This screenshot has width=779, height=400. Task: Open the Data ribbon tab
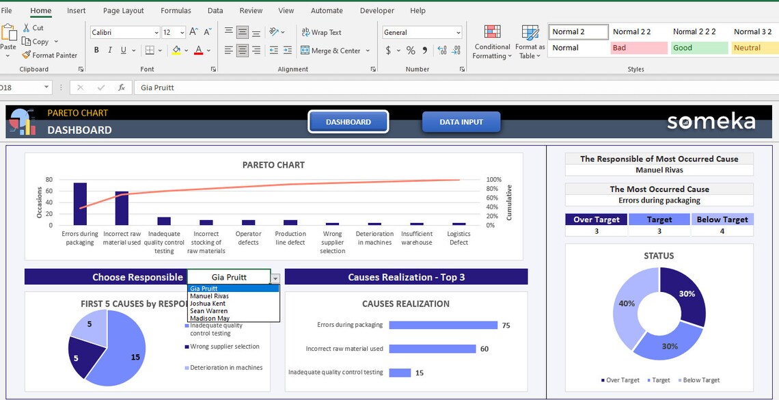pyautogui.click(x=215, y=10)
